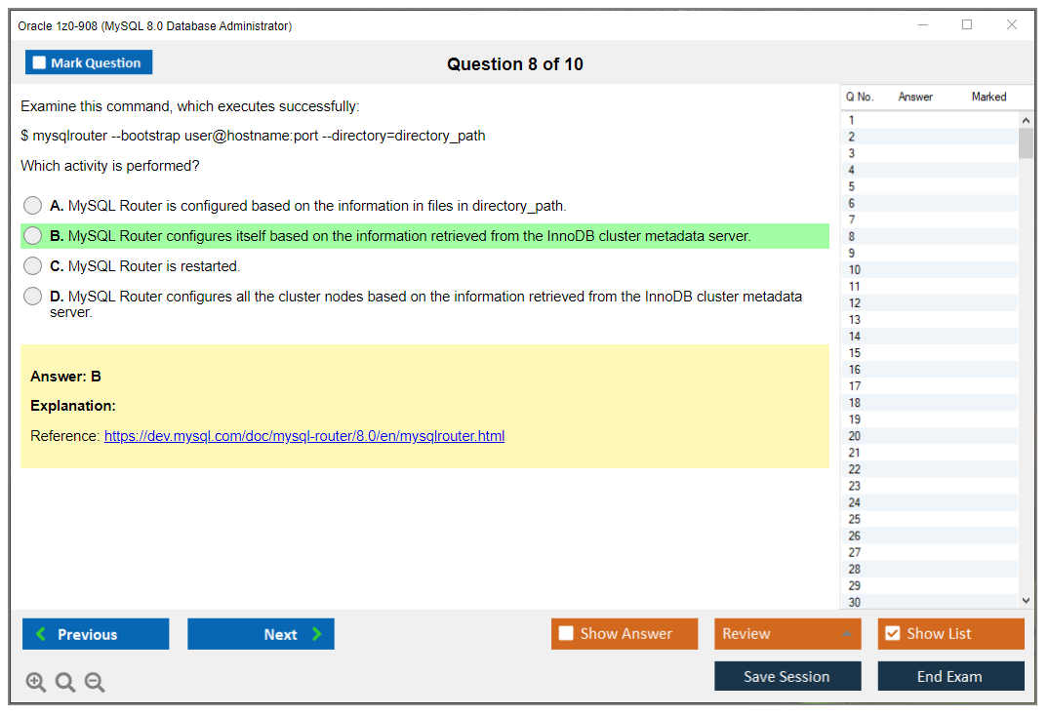Click the middle magnifier reset zoom icon
This screenshot has width=1049, height=717.
coord(64,682)
